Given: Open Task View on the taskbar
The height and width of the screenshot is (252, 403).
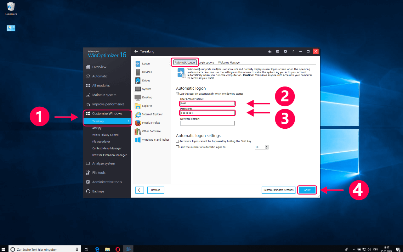Looking at the screenshot, I should [87, 249].
